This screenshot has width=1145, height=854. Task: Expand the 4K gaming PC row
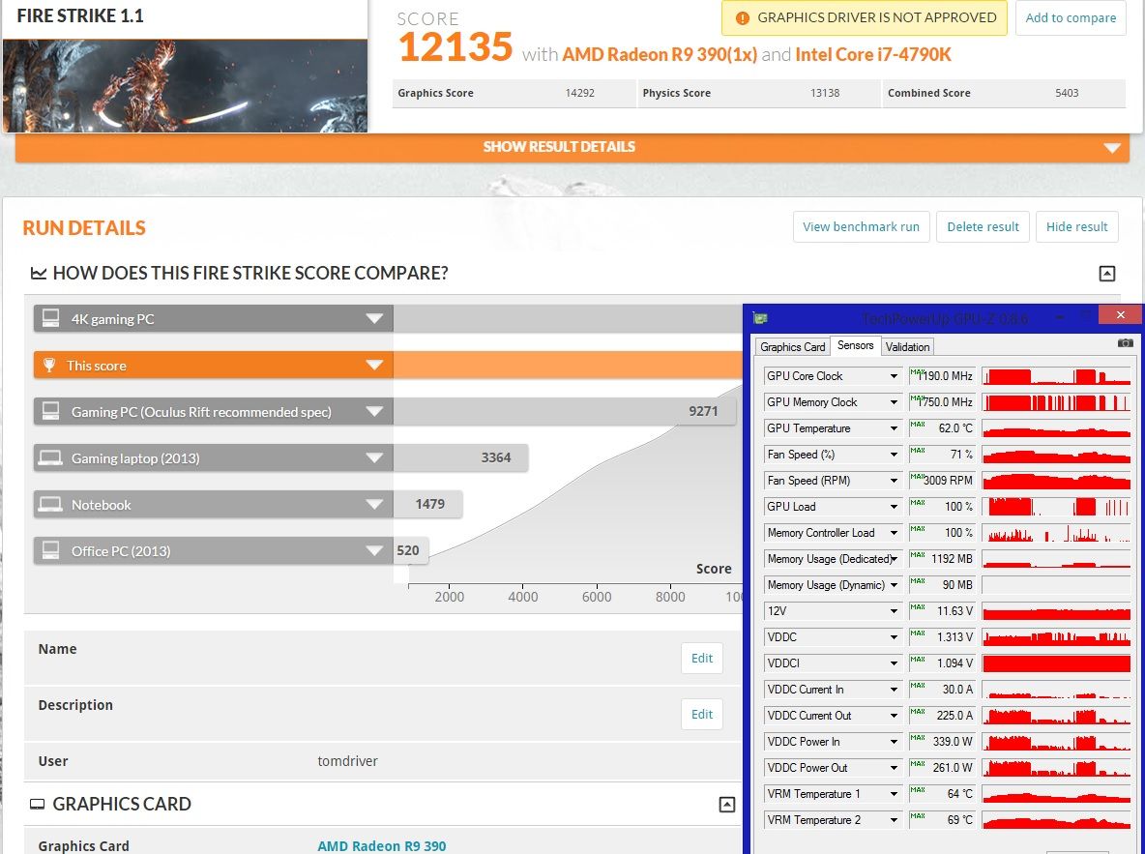[x=374, y=318]
